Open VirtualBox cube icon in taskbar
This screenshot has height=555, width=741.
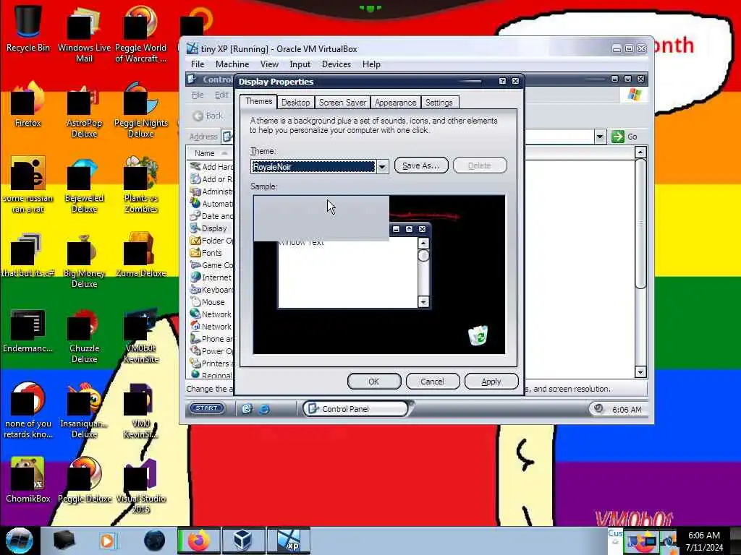point(243,541)
